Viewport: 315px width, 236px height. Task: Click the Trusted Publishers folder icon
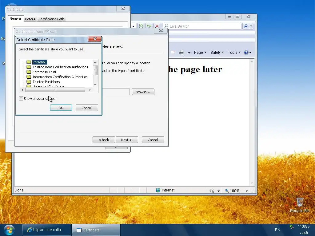click(29, 82)
